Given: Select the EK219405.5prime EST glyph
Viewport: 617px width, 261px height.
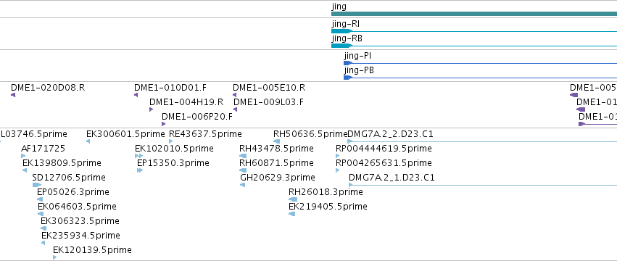Looking at the screenshot, I should click(292, 214).
